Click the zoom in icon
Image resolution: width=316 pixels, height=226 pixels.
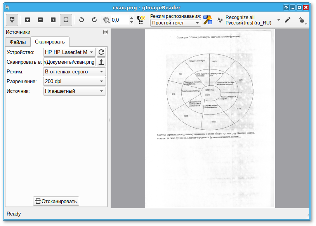coord(28,20)
